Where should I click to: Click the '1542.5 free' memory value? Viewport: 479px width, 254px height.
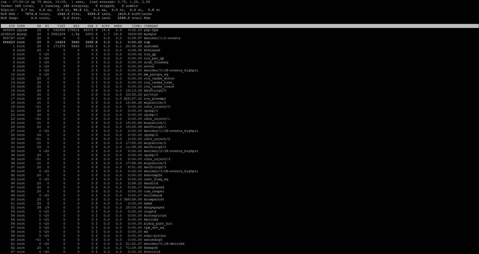tap(68, 14)
